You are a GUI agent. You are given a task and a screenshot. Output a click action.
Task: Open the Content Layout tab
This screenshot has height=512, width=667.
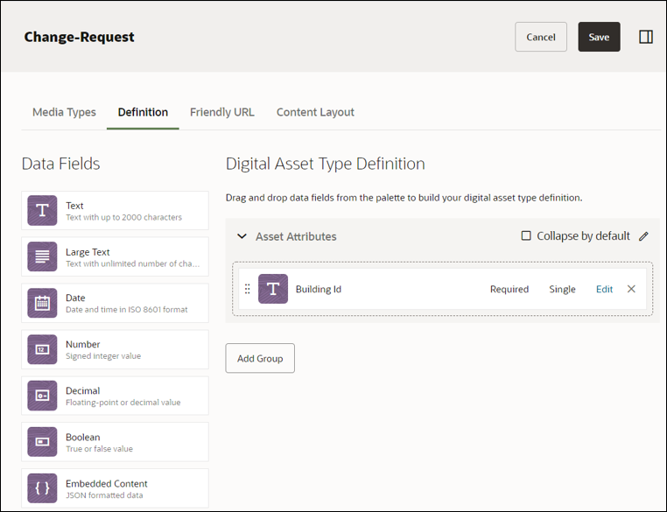click(x=315, y=112)
